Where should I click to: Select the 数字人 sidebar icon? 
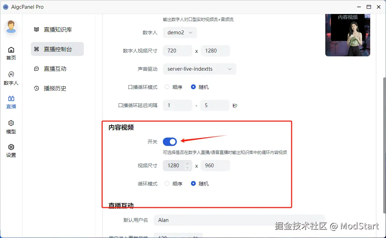point(11,75)
